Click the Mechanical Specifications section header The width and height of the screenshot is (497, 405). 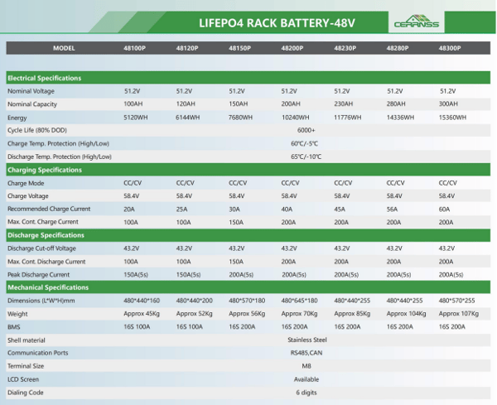pos(47,287)
